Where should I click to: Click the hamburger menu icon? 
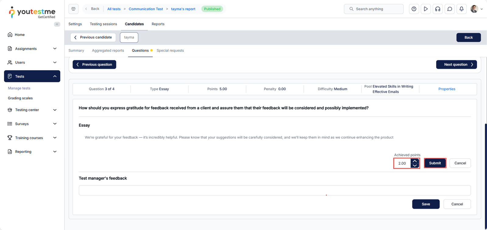tap(73, 9)
